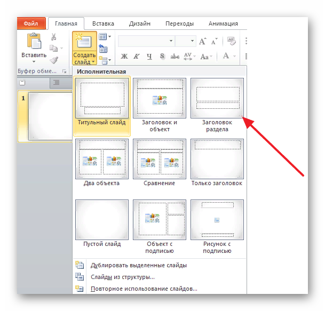Click the Clear formatting eraser icon

[x=232, y=41]
